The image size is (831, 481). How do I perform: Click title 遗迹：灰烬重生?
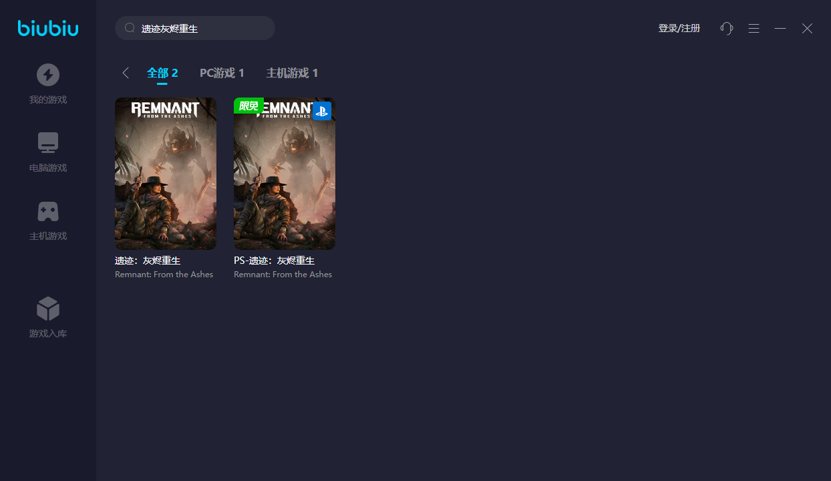pos(148,261)
